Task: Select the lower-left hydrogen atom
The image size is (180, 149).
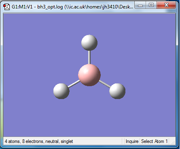Action: click(61, 91)
